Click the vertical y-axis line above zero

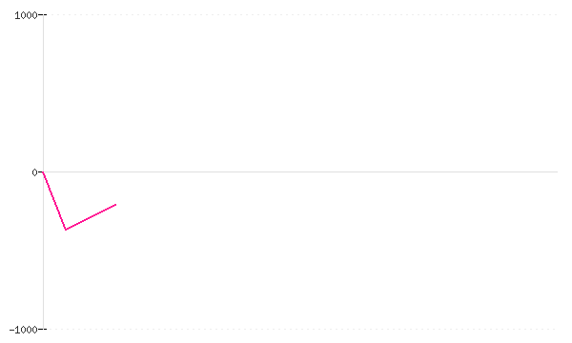pyautogui.click(x=44, y=93)
